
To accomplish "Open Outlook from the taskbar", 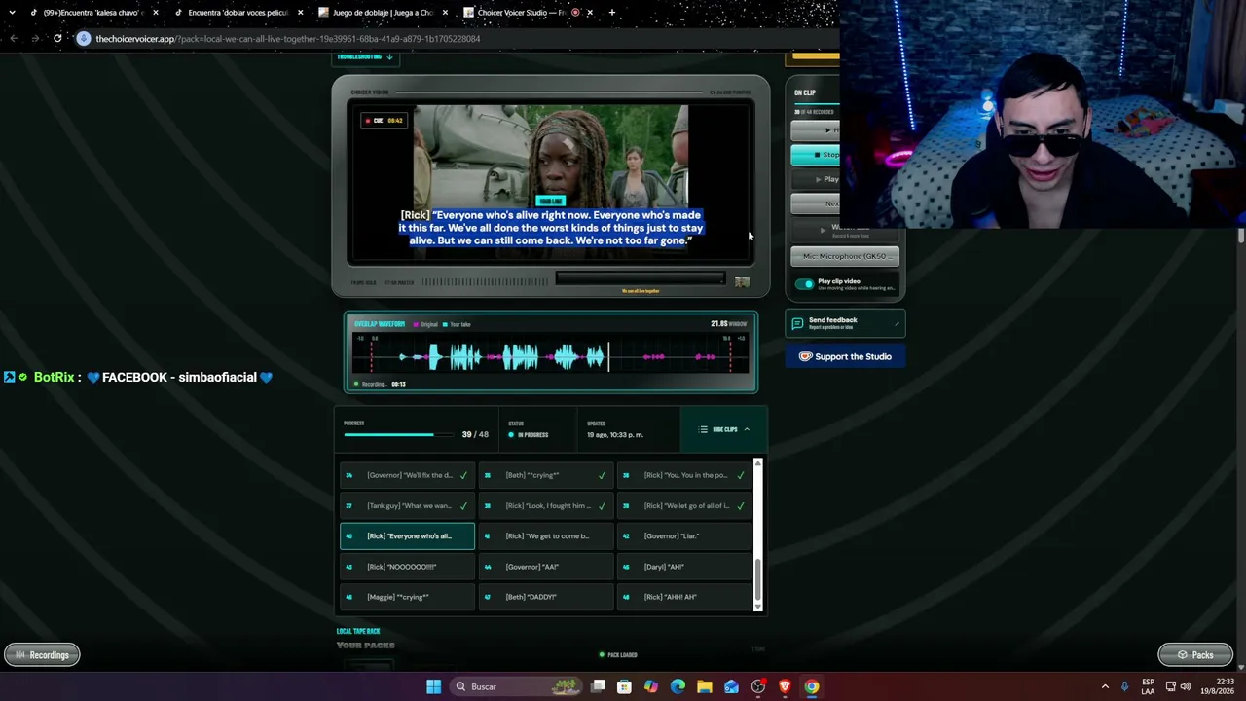I will 731,686.
